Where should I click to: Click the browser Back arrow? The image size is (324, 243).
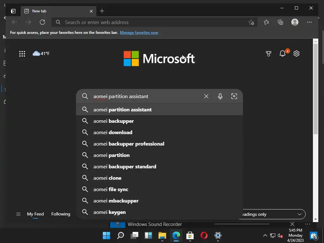(x=15, y=22)
